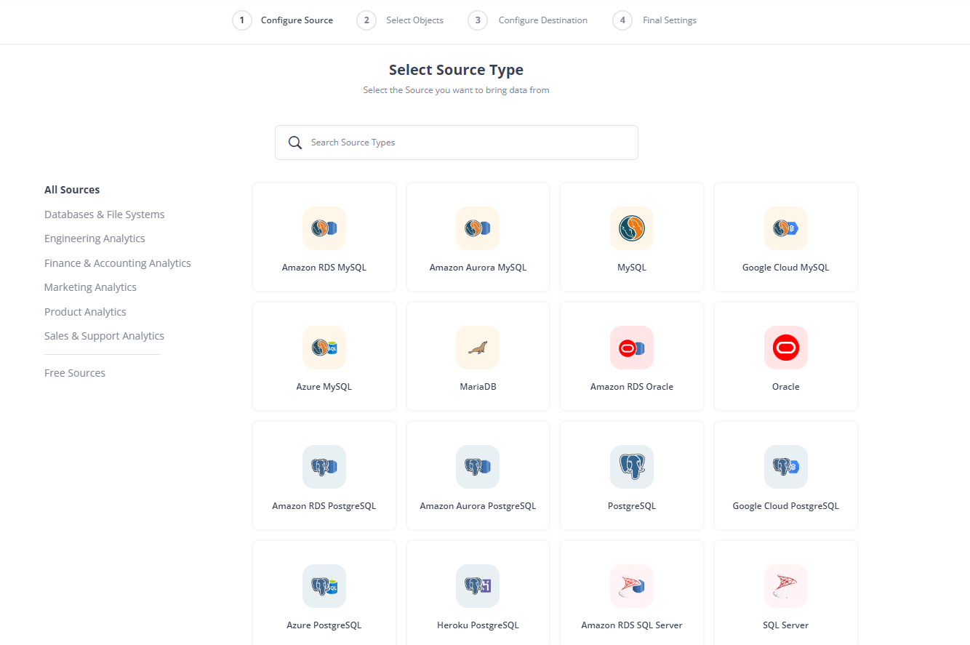This screenshot has width=970, height=645.
Task: Click the "Amazon Aurora MySQL" label
Action: [x=478, y=268]
